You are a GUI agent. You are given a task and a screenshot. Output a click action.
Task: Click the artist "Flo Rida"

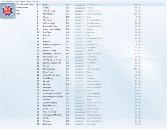pyautogui.click(x=90, y=8)
